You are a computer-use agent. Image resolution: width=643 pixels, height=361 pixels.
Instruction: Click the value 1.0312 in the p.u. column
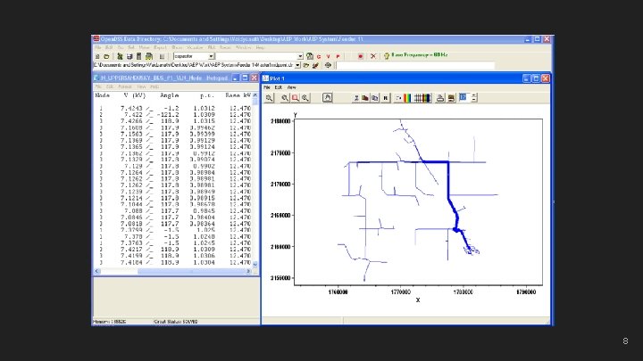204,109
